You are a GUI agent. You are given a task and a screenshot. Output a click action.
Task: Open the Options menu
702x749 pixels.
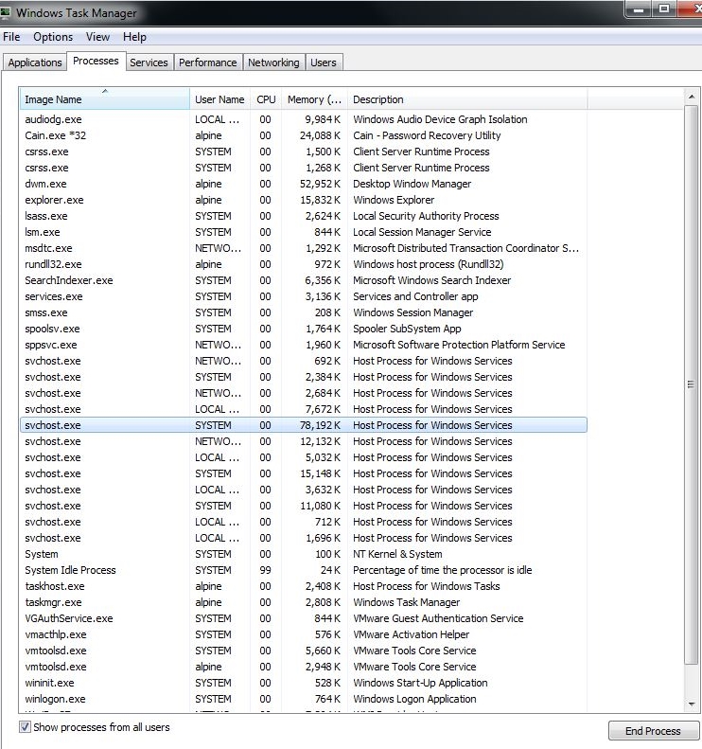pyautogui.click(x=53, y=37)
